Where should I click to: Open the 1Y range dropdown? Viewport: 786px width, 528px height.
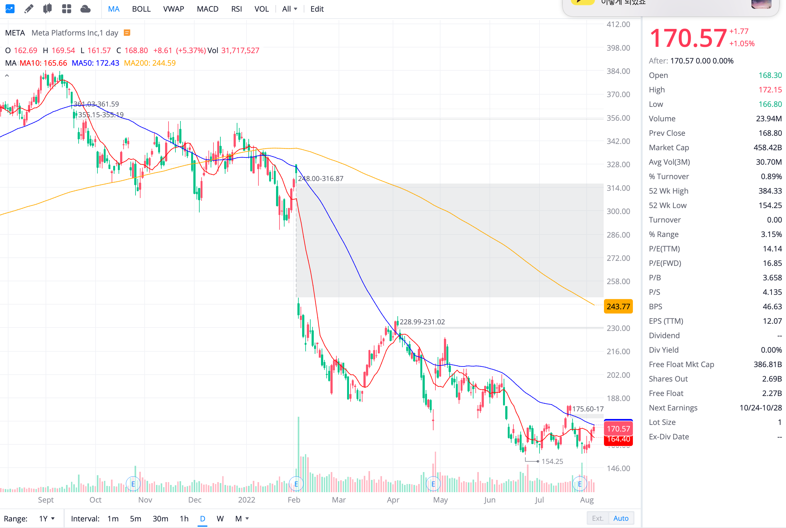point(47,519)
